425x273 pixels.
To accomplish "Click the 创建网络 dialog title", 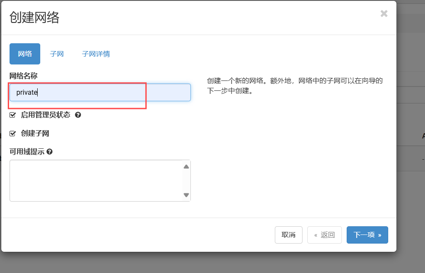I will point(34,18).
